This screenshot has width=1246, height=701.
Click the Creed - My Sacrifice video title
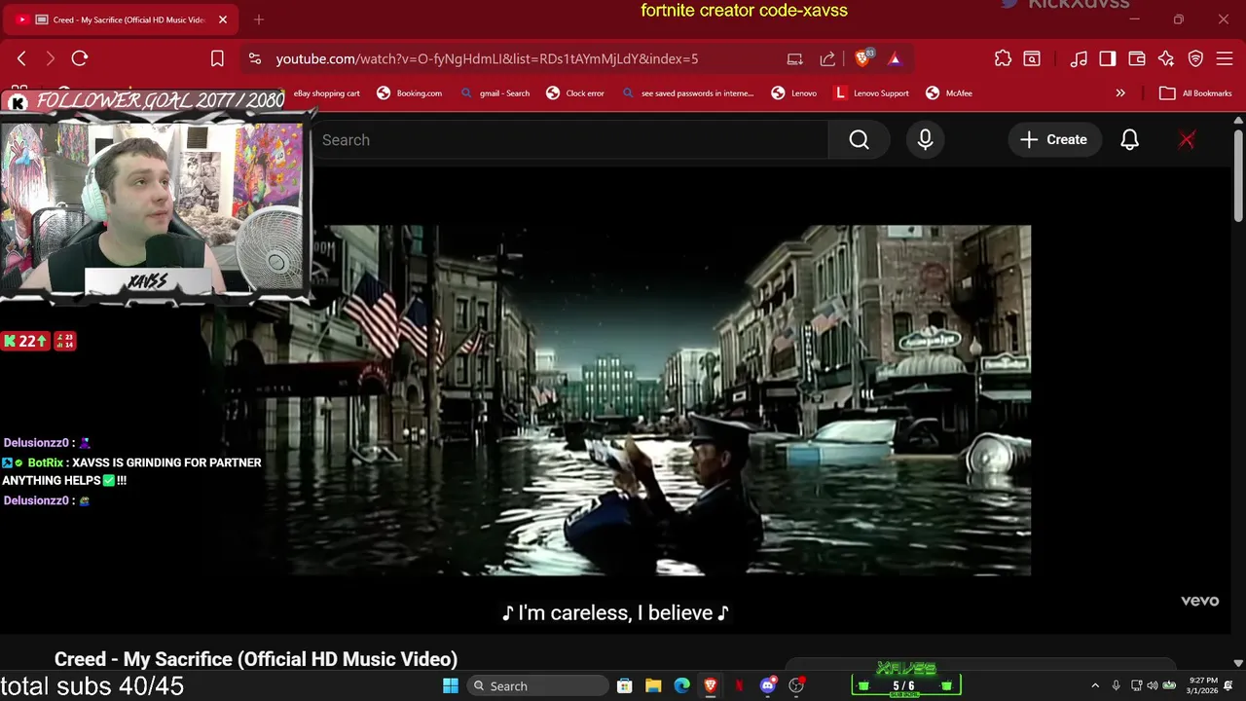pyautogui.click(x=256, y=659)
